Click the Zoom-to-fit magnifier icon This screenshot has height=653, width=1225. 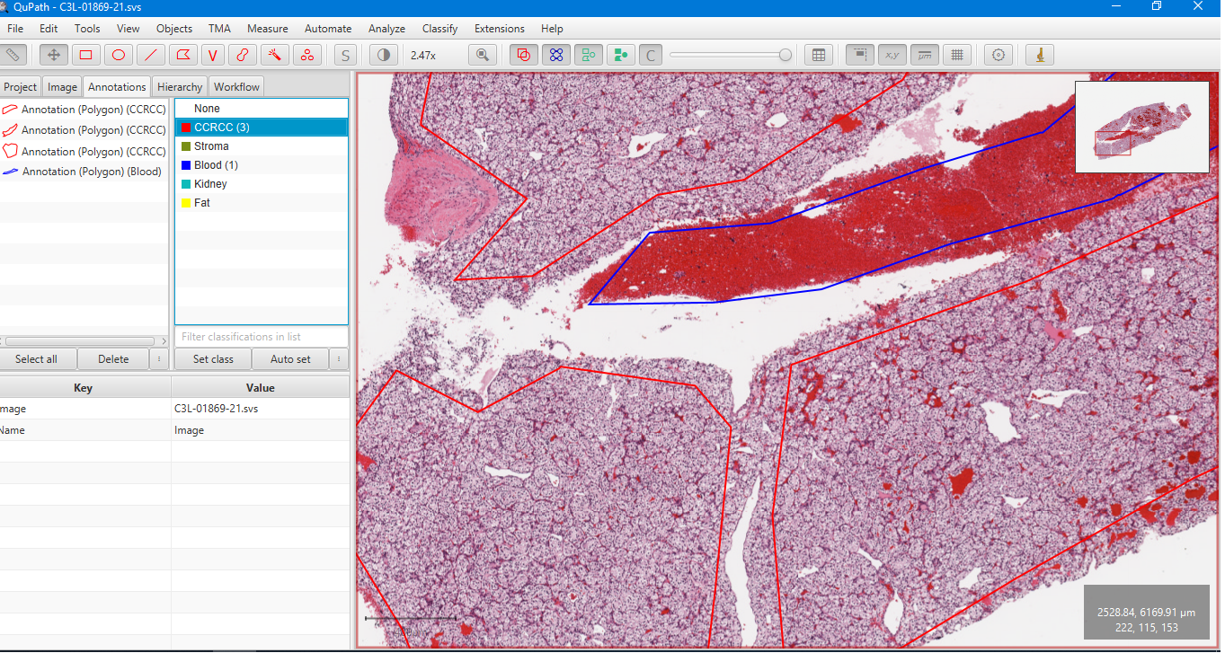coord(482,55)
